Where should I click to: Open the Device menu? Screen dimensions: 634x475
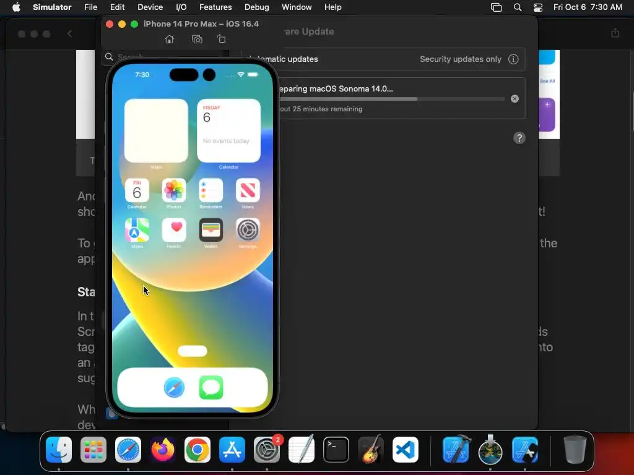click(x=150, y=7)
